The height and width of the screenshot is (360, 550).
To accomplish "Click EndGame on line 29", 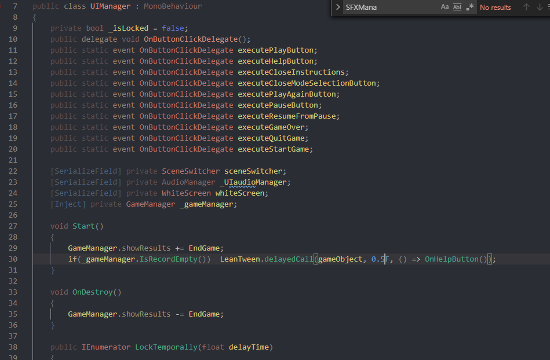I will tap(204, 248).
